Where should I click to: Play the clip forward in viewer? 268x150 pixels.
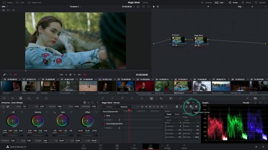pos(75,75)
